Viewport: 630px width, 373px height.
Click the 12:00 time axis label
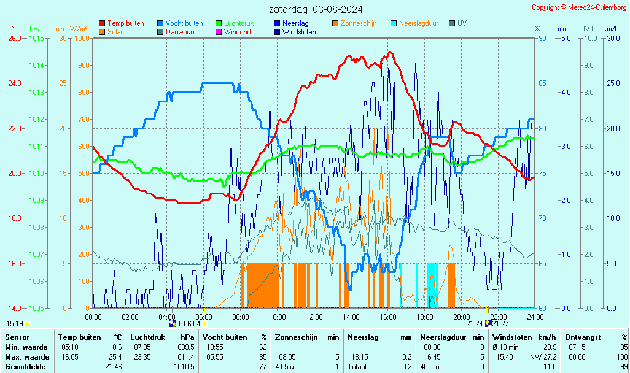pos(314,317)
